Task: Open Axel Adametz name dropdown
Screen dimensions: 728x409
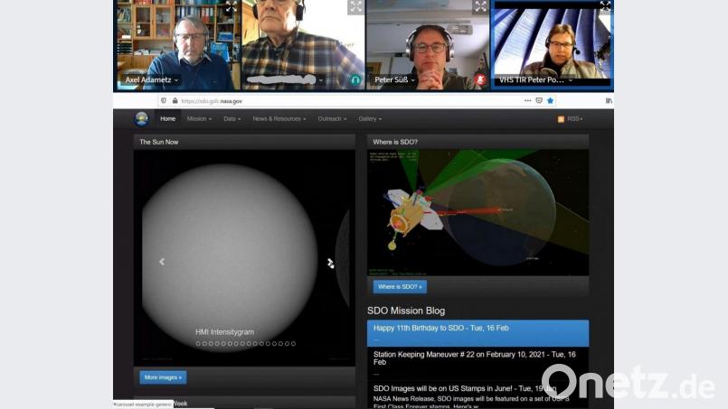Action: pyautogui.click(x=176, y=80)
